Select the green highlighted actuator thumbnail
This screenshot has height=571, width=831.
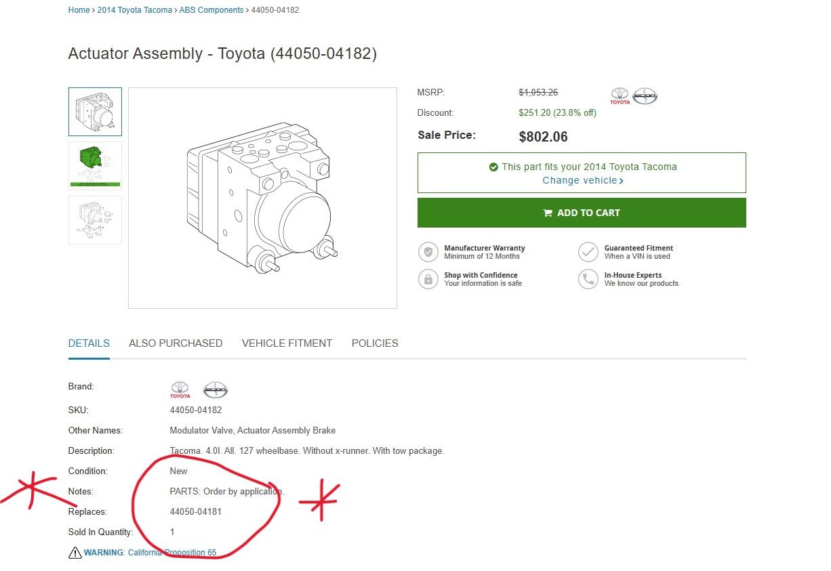pos(95,165)
